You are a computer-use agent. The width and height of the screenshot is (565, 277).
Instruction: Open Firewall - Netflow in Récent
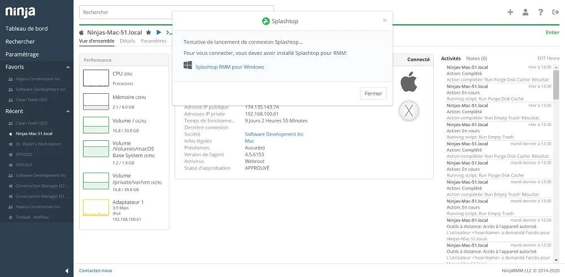pyautogui.click(x=32, y=218)
